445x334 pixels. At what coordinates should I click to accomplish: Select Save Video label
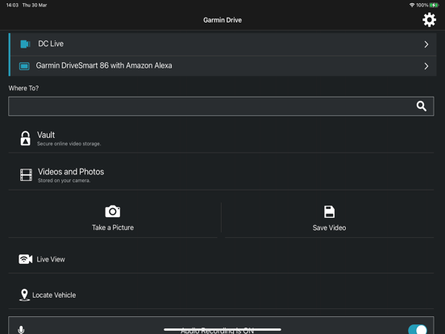329,228
